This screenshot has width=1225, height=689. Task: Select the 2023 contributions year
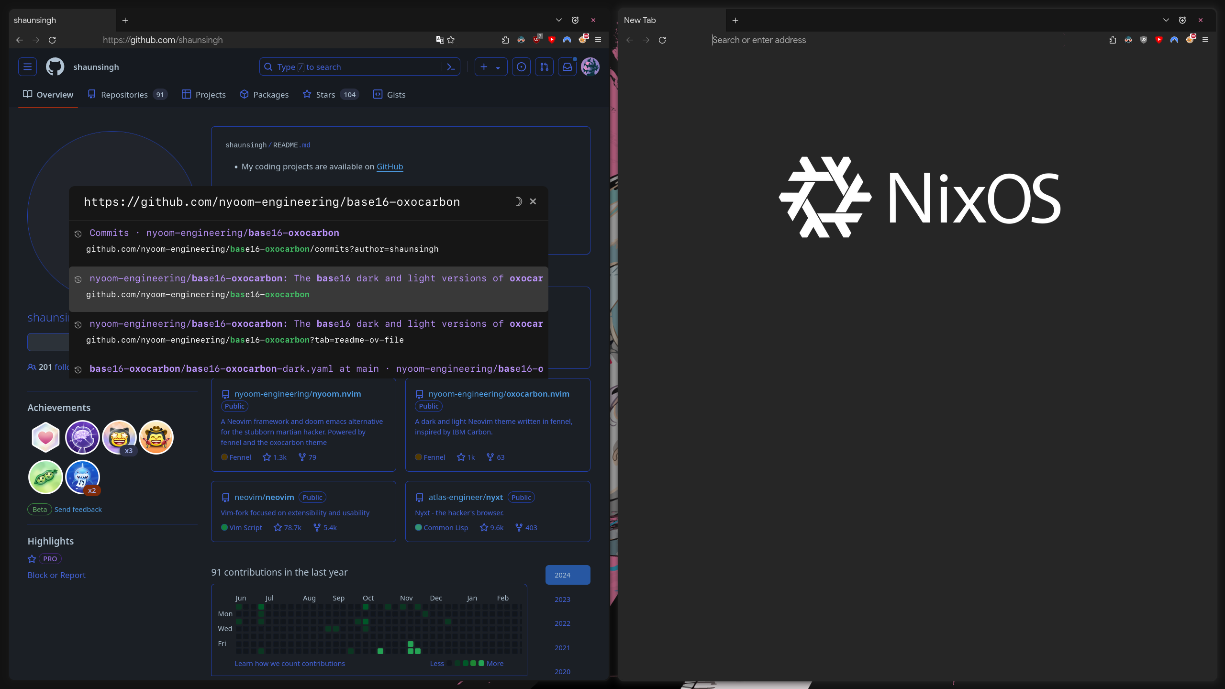point(562,600)
